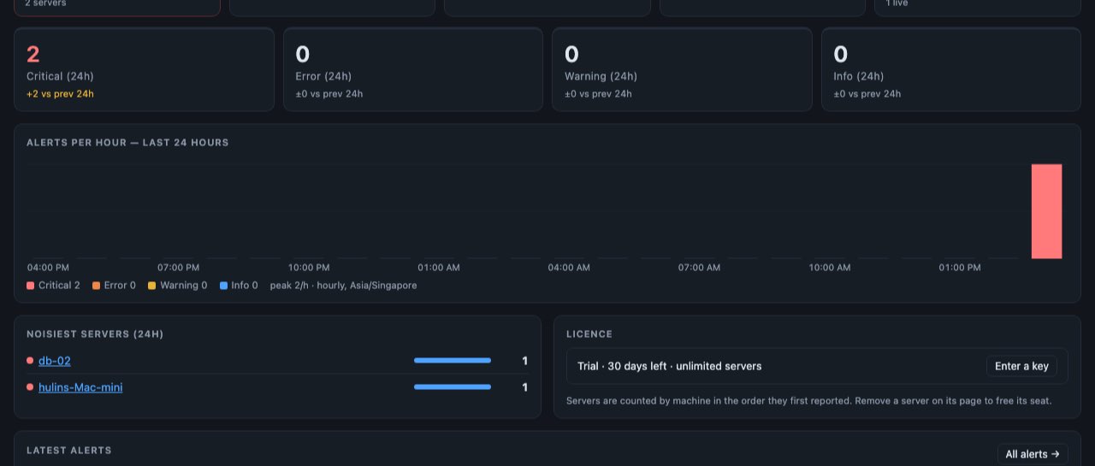The width and height of the screenshot is (1095, 466).
Task: Click the red status dot beside db-02
Action: point(30,361)
